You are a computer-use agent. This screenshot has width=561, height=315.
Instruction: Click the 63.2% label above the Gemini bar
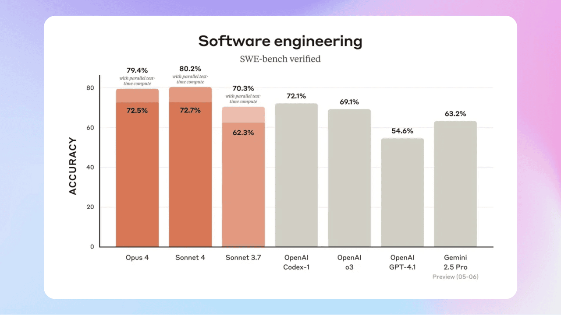[455, 114]
